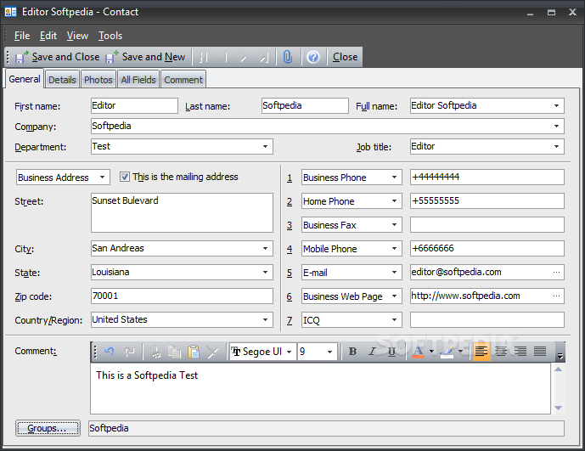Click the ellipsis button next to the web page URL

pos(556,296)
